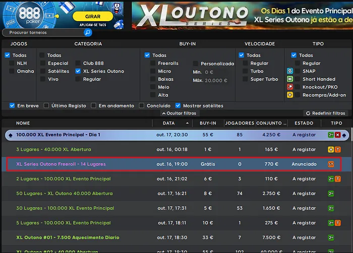Click the Máx. buy-in value field
This screenshot has height=253, width=353.
[x=216, y=80]
